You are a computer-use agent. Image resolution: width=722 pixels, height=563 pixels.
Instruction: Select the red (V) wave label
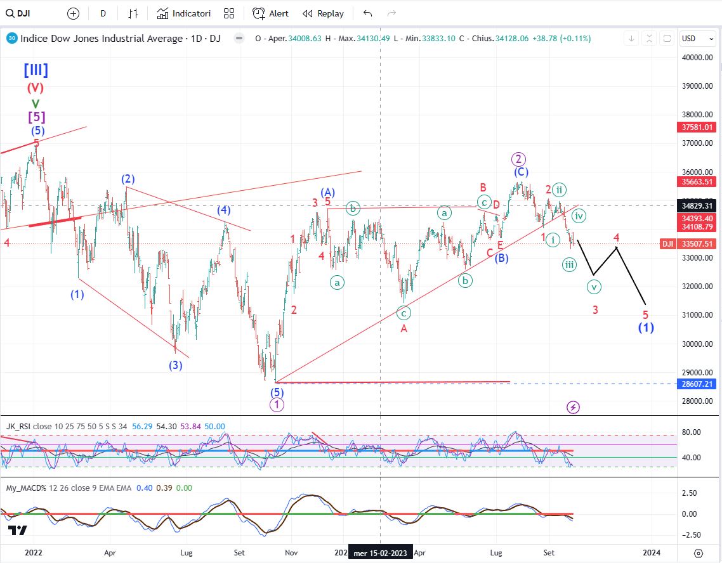36,87
